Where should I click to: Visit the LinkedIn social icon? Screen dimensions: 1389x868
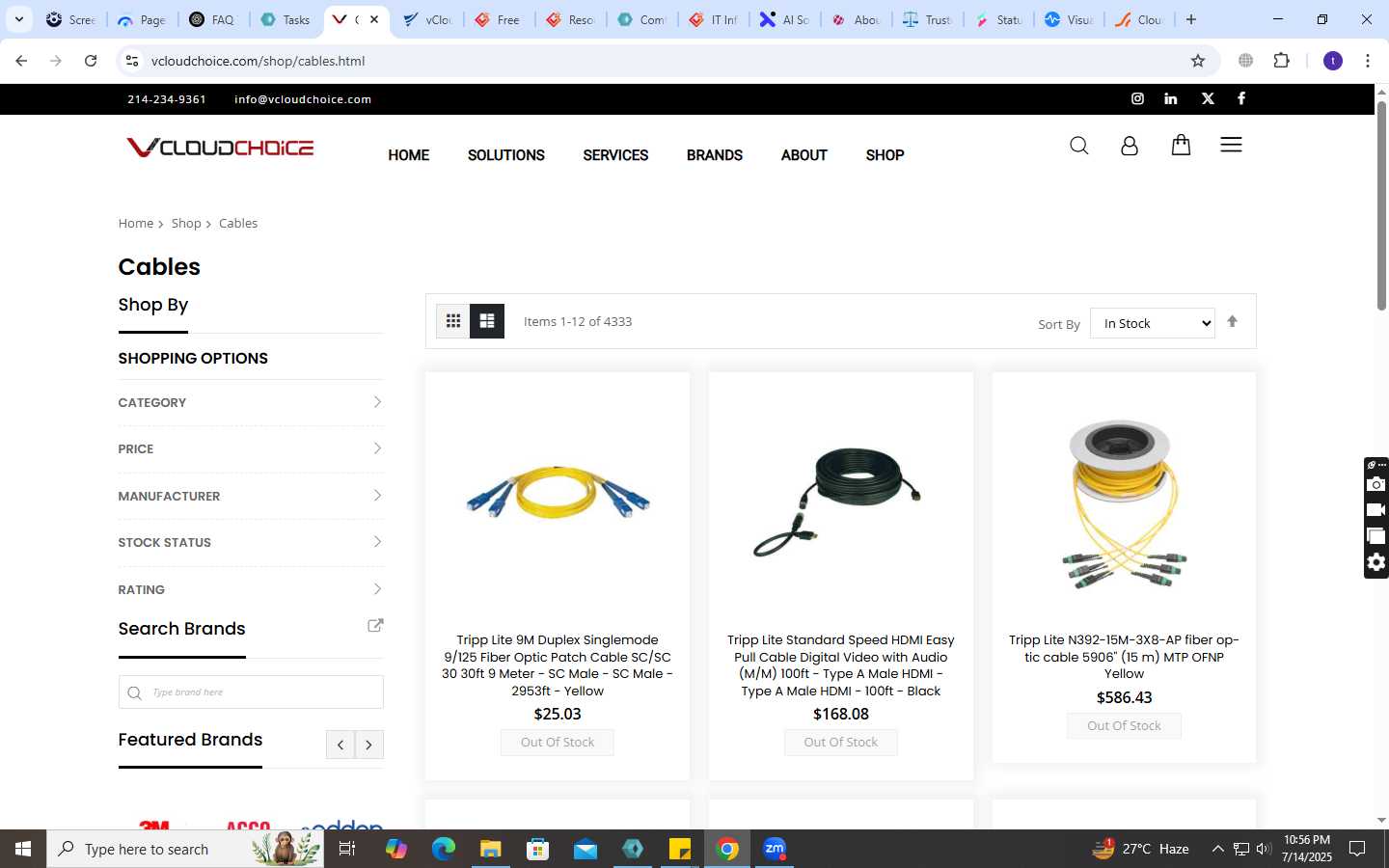[1171, 98]
